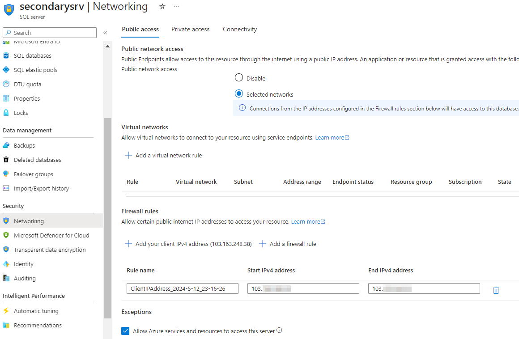This screenshot has width=519, height=339.
Task: Click the Deleted databases trash icon
Action: point(6,159)
